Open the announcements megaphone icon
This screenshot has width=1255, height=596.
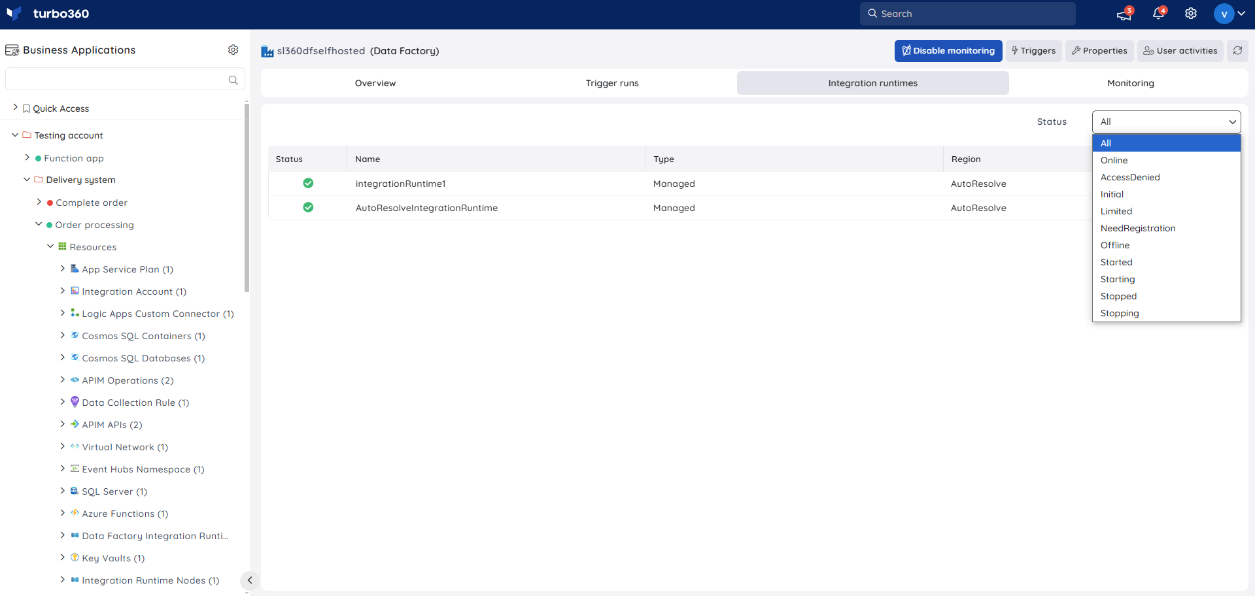pyautogui.click(x=1124, y=14)
